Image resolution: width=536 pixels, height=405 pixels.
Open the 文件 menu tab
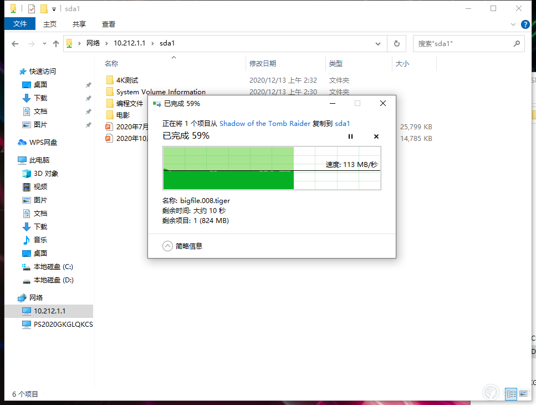point(20,24)
